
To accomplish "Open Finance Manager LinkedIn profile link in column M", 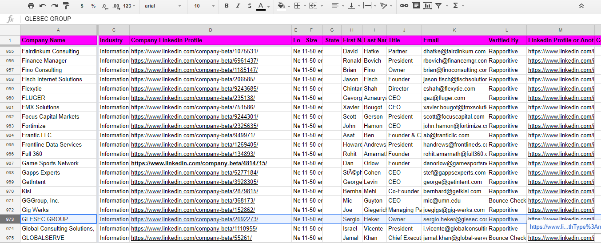I will (x=561, y=60).
